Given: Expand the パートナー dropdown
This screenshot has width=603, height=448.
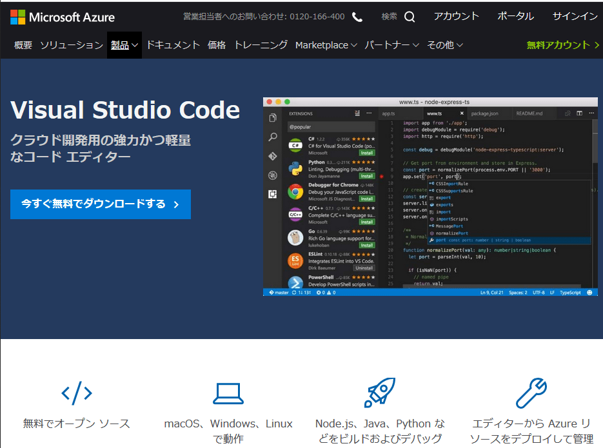Looking at the screenshot, I should pos(391,45).
